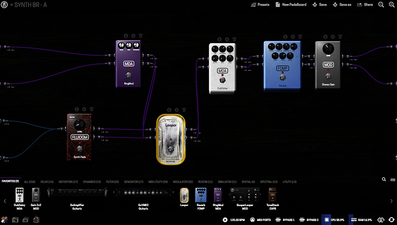Switch to Utility (13) plugin category
397x225 pixels.
[x=289, y=182]
